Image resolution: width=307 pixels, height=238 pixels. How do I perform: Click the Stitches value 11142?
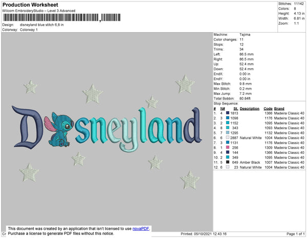(x=299, y=4)
